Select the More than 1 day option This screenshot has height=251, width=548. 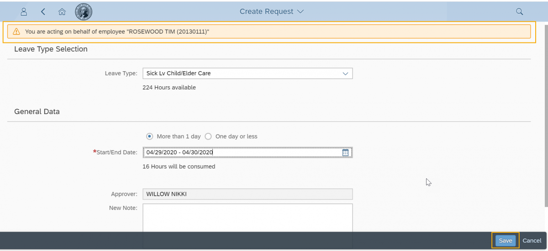click(x=149, y=136)
